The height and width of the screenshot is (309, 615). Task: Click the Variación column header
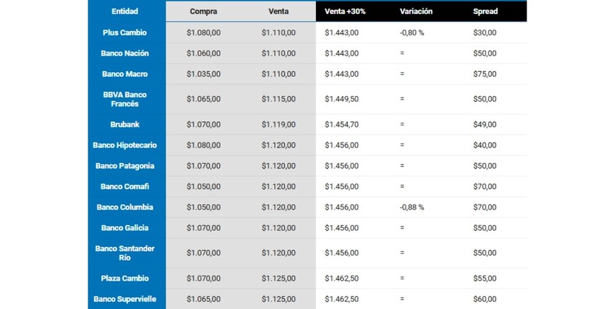pos(416,11)
